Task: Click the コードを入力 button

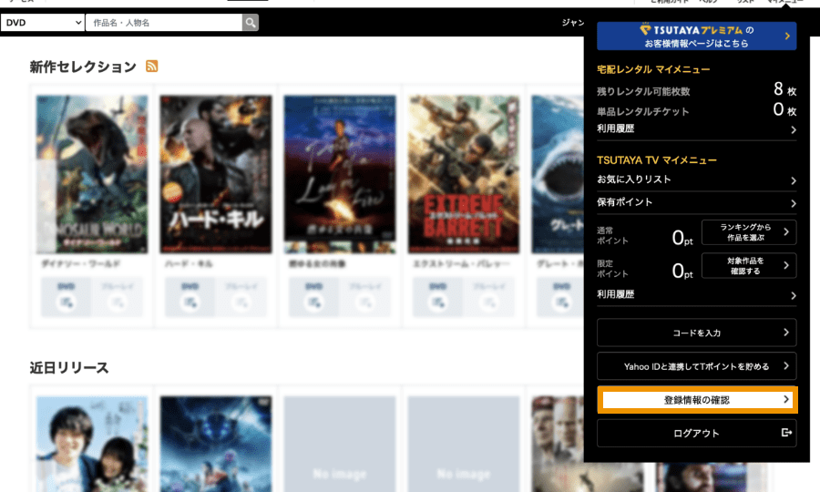Action: (697, 333)
